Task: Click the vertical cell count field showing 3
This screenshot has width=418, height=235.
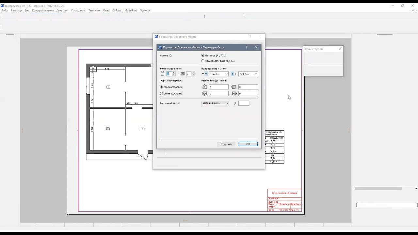Action: click(188, 74)
